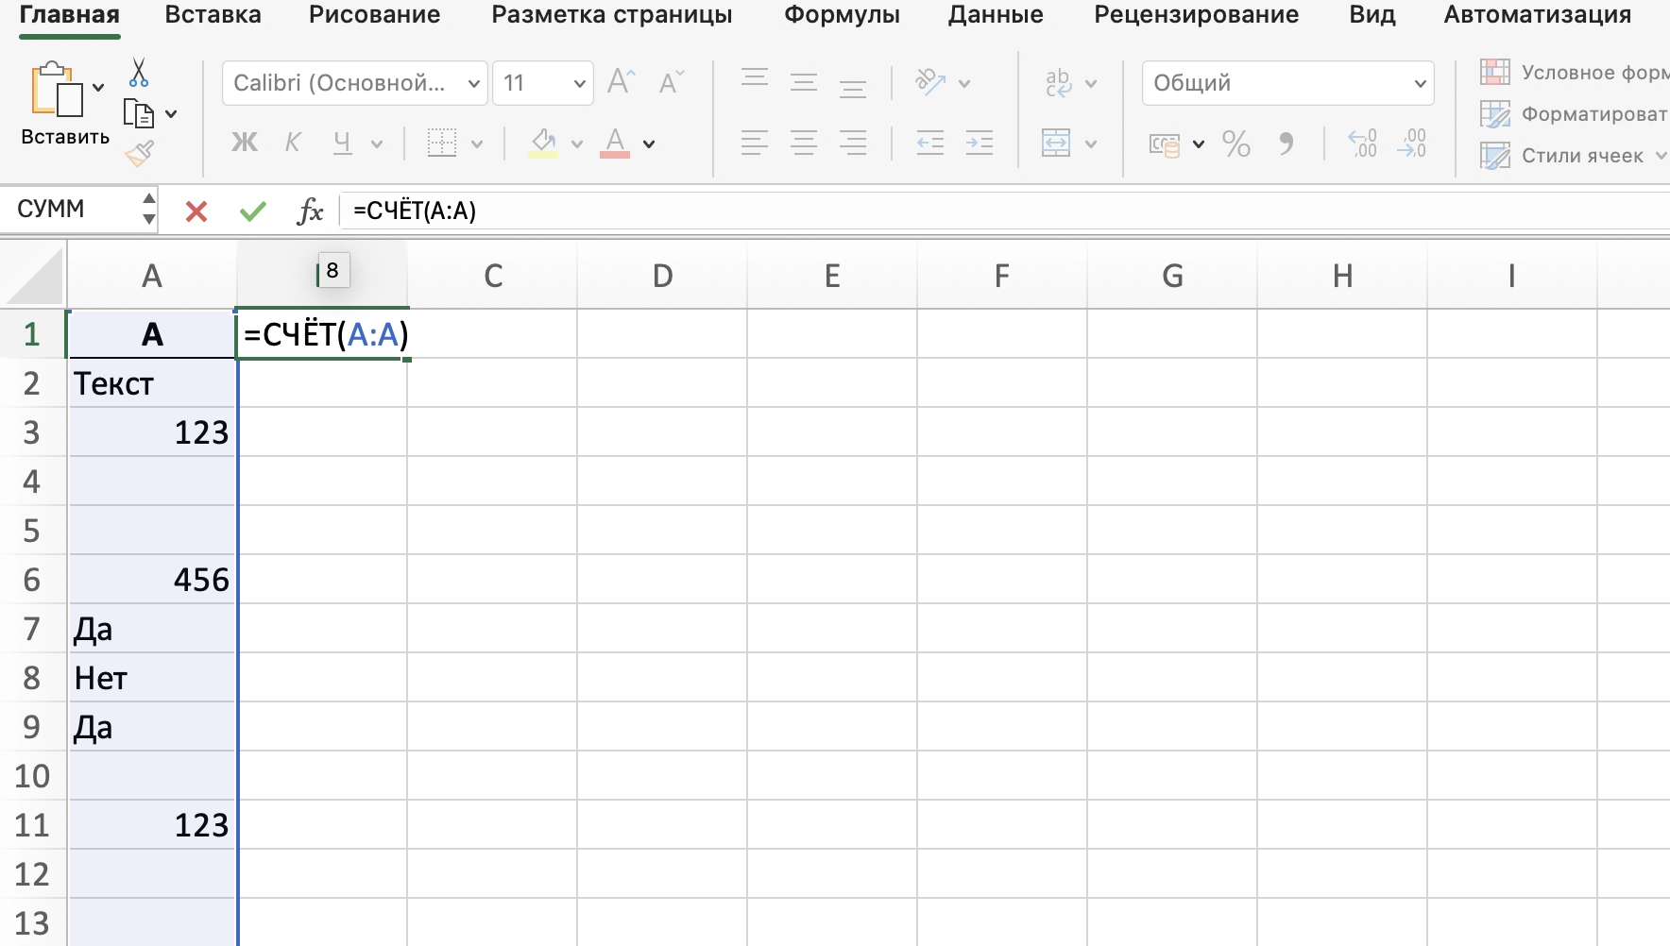The image size is (1670, 946).
Task: Toggle underline formatting with the Ч button
Action: coord(342,143)
